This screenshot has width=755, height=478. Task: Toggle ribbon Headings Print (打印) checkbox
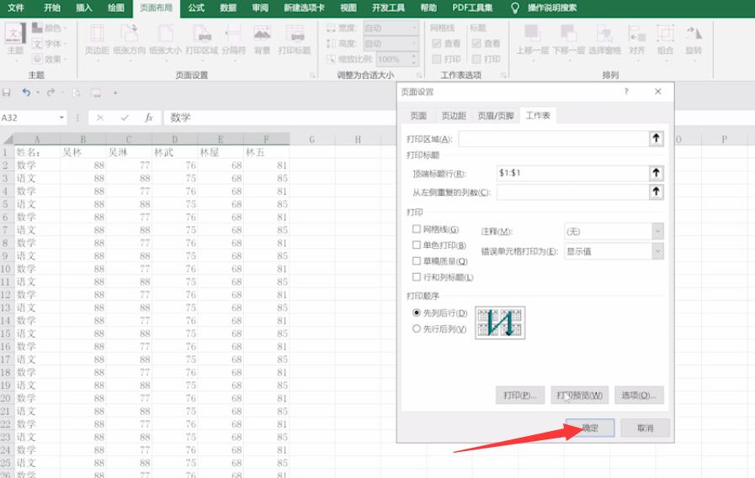[x=476, y=59]
